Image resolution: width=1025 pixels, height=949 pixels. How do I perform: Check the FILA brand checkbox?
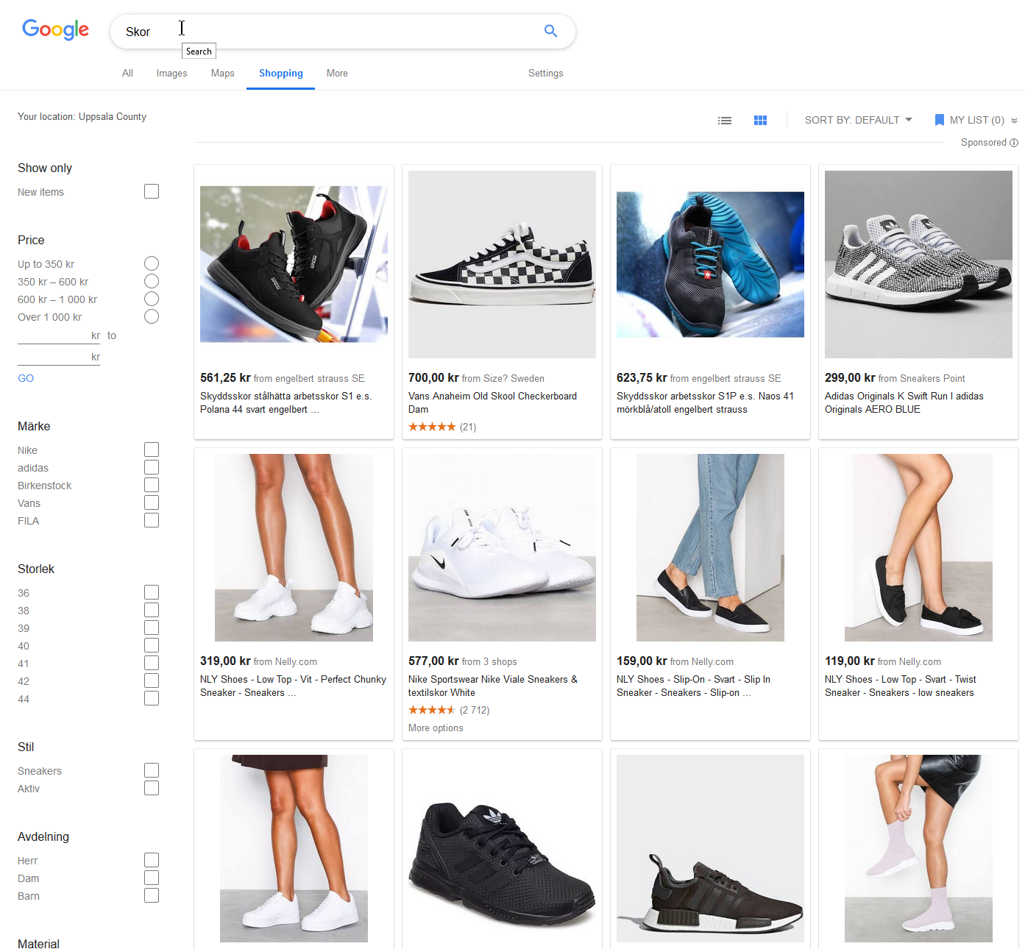pyautogui.click(x=152, y=520)
